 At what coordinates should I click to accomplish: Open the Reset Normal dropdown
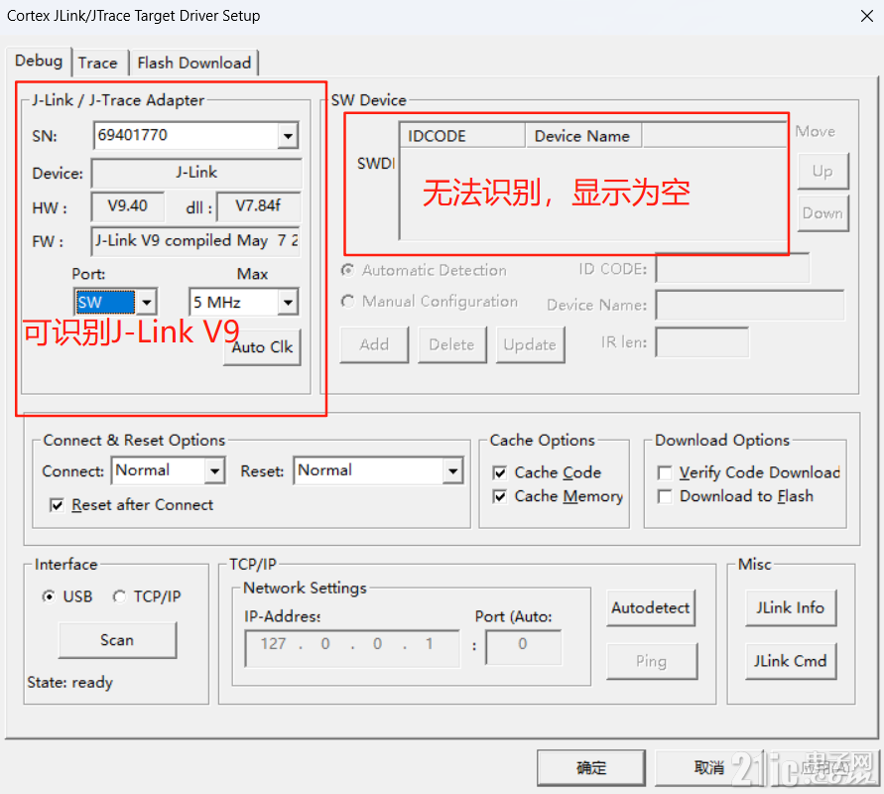pyautogui.click(x=452, y=470)
